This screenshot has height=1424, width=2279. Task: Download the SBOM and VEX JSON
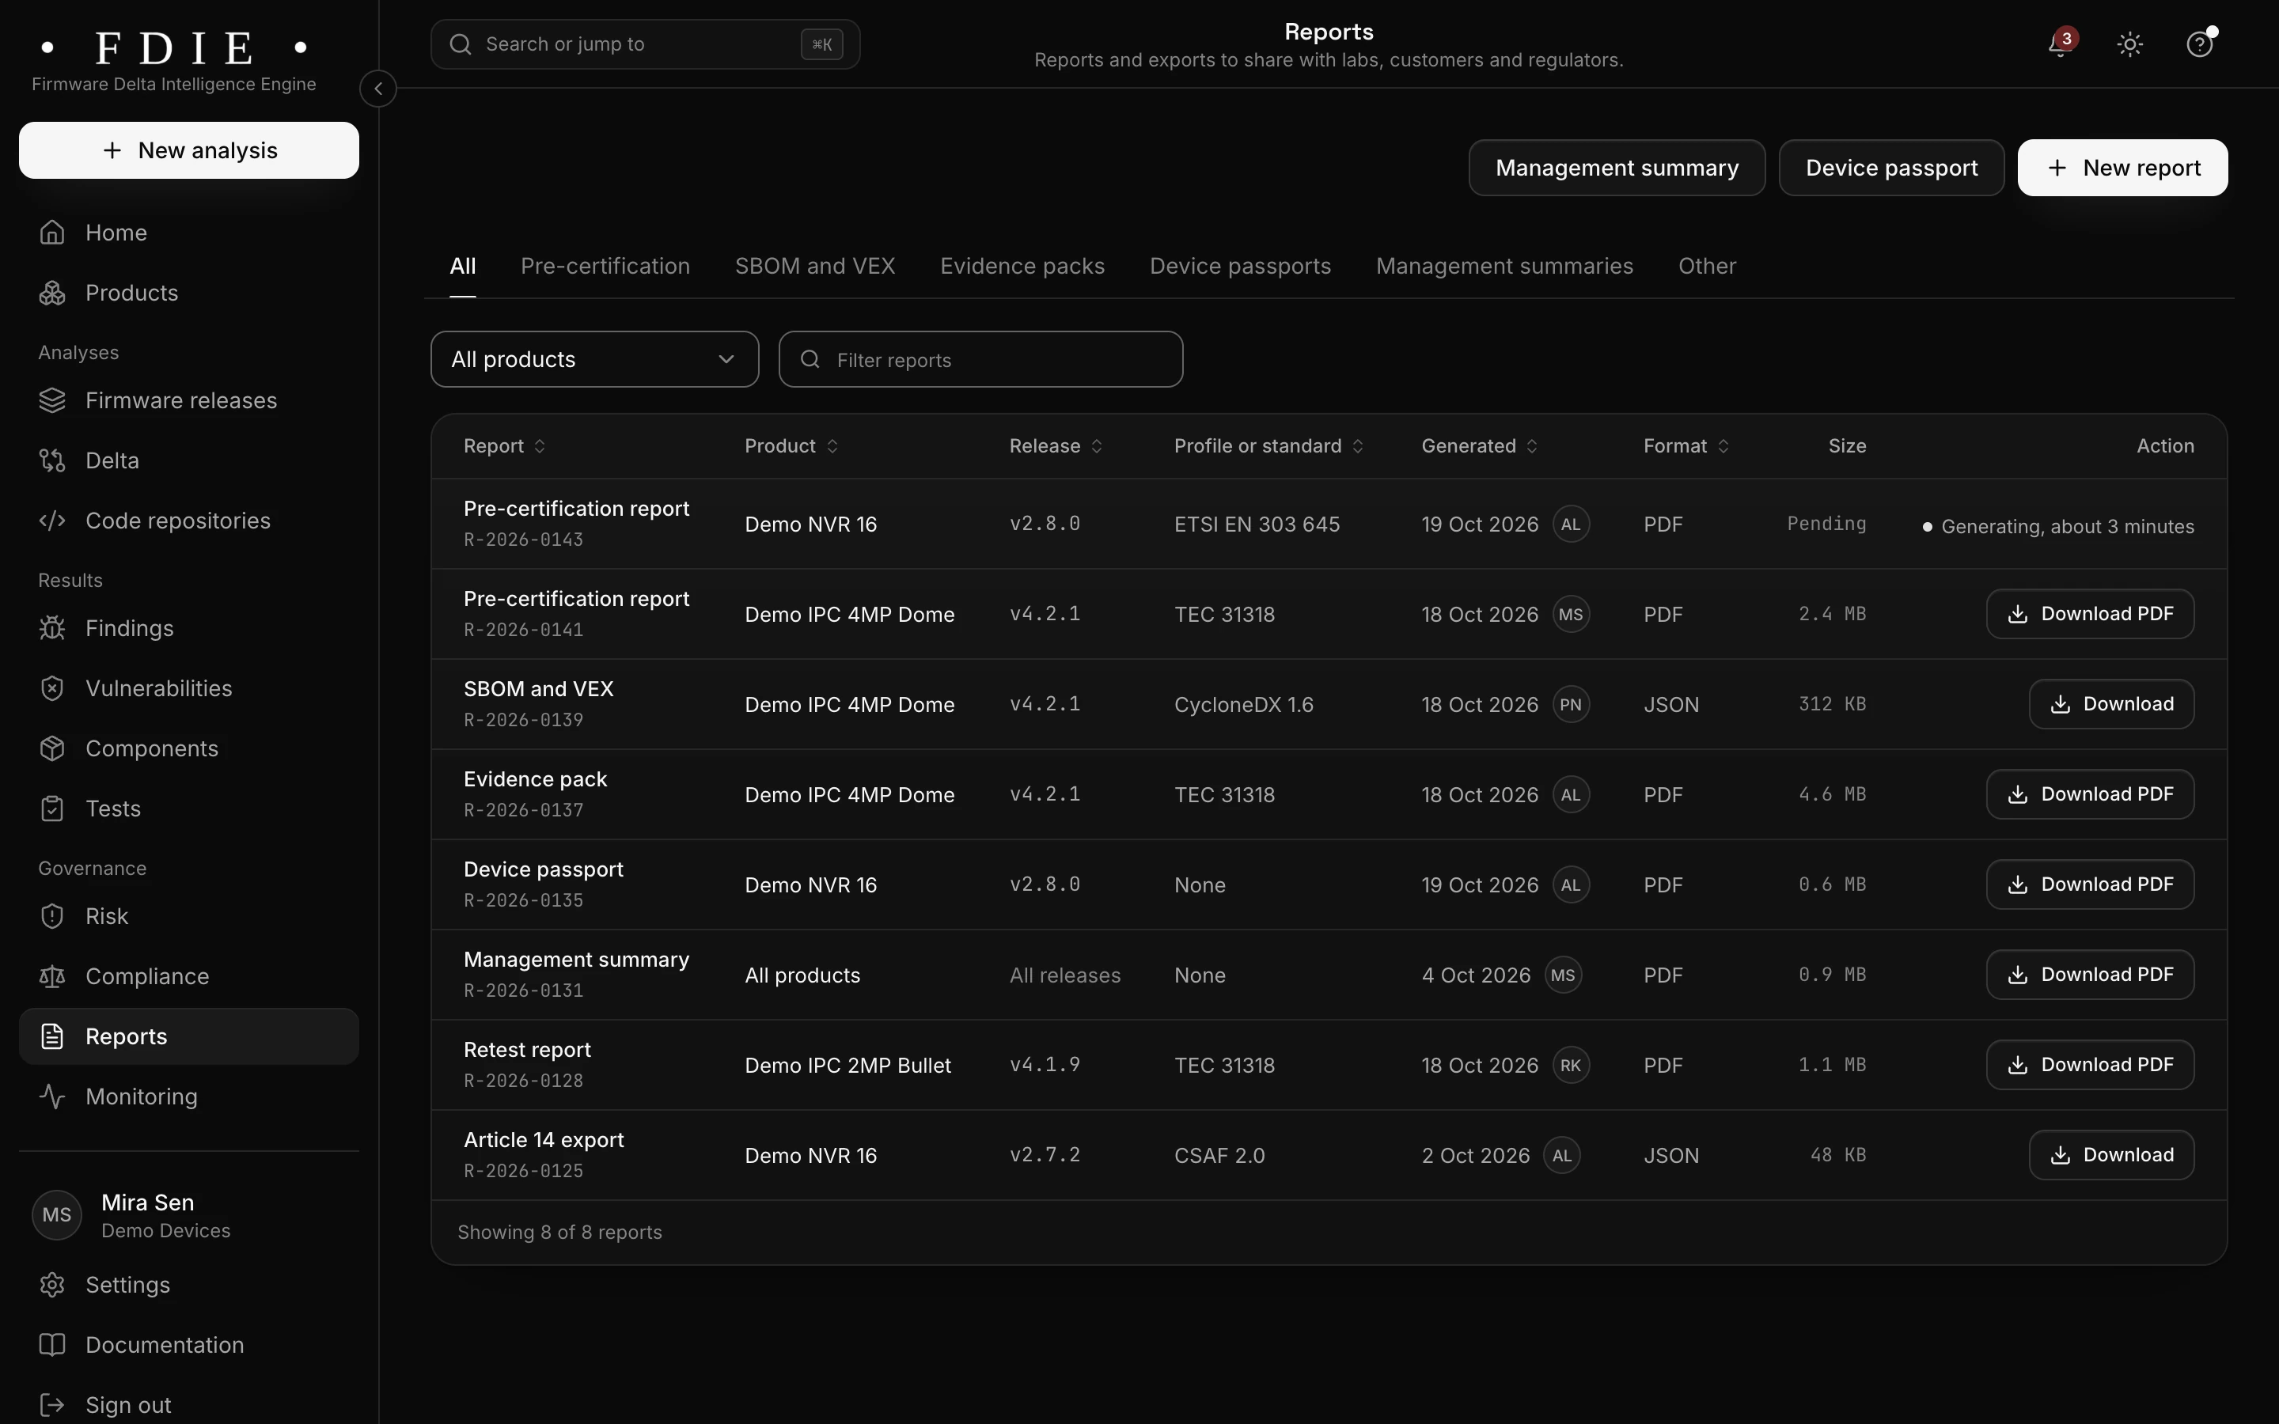point(2111,704)
